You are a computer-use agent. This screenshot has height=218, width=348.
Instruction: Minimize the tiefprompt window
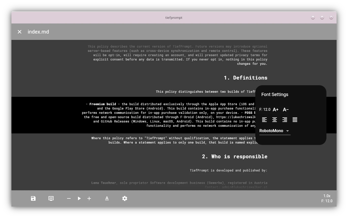point(313,18)
